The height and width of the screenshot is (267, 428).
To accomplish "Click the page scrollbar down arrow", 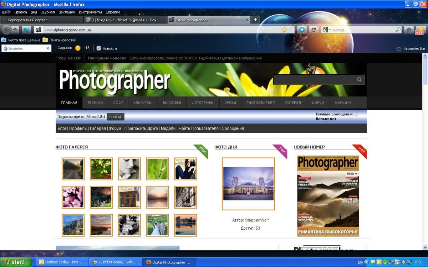I will pos(425,247).
